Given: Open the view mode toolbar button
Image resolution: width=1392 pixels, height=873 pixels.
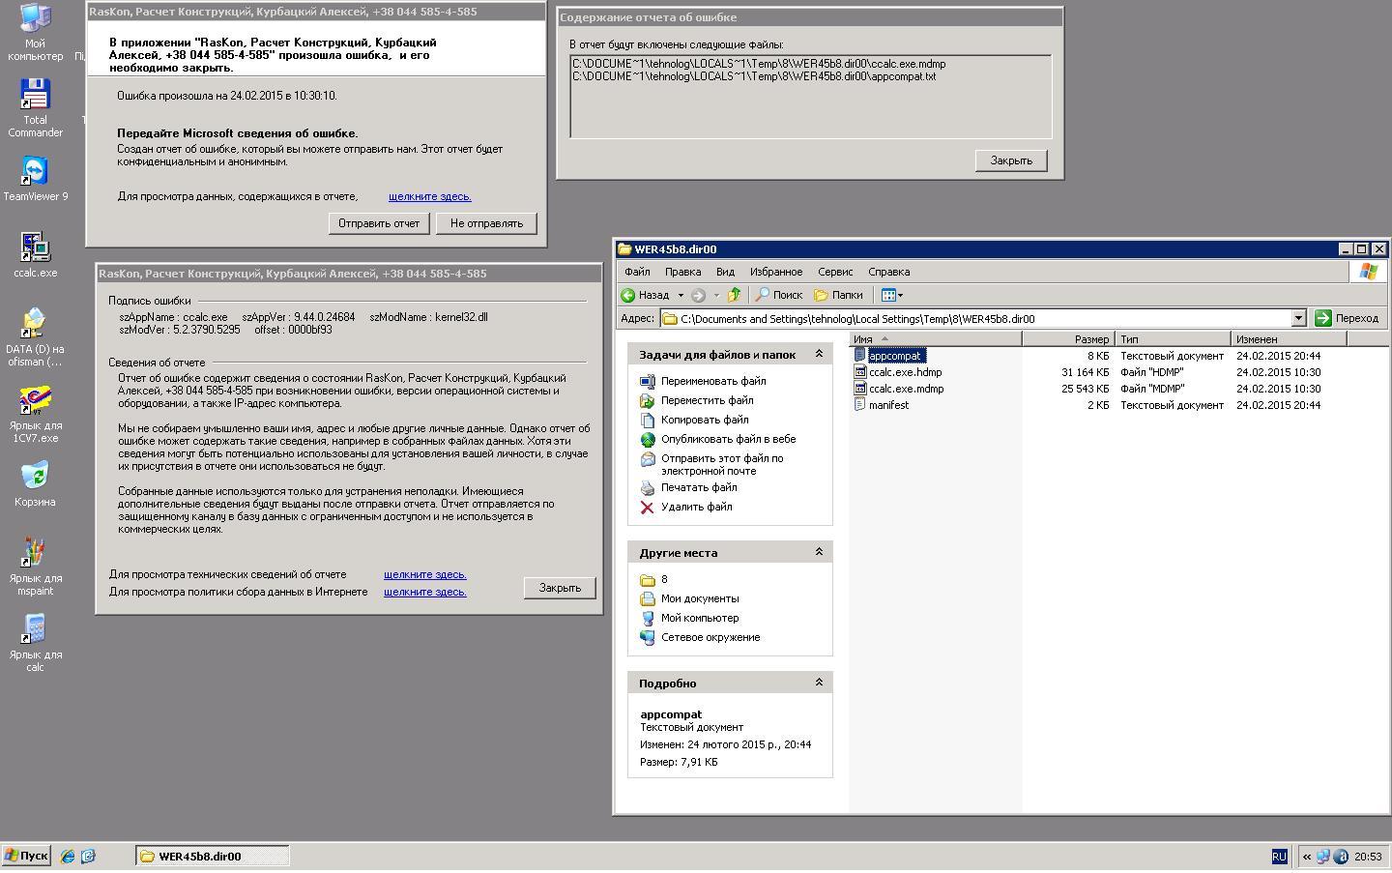Looking at the screenshot, I should [x=891, y=295].
